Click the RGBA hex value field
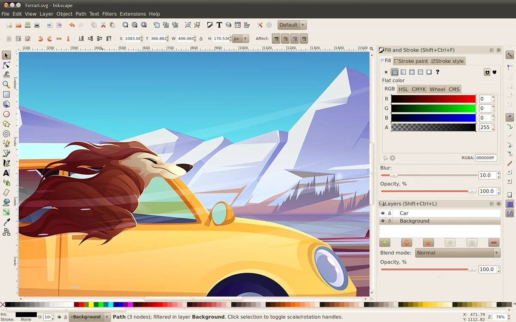 coord(486,158)
